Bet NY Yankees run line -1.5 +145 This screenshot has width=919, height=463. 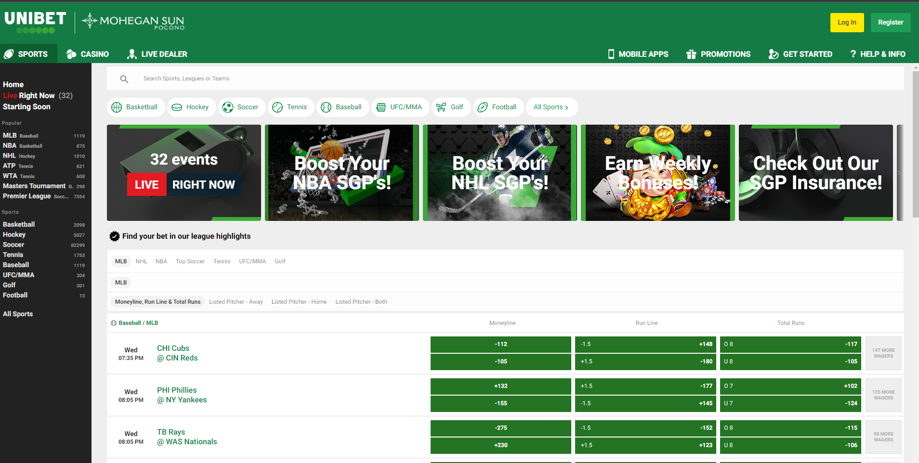645,404
